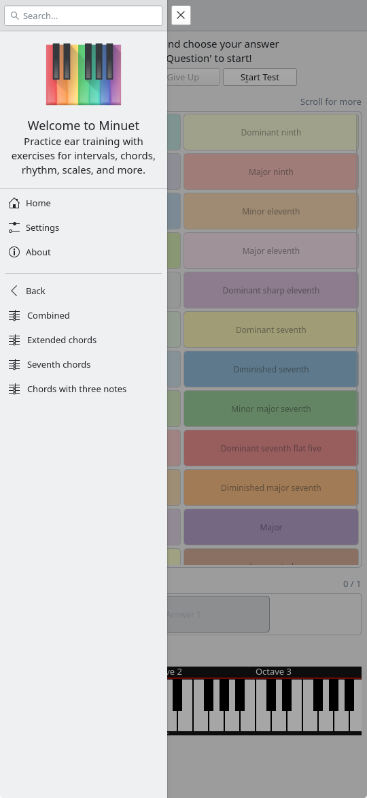Pick the Minor major seventh option
Screen dimensions: 367x798
tap(271, 409)
